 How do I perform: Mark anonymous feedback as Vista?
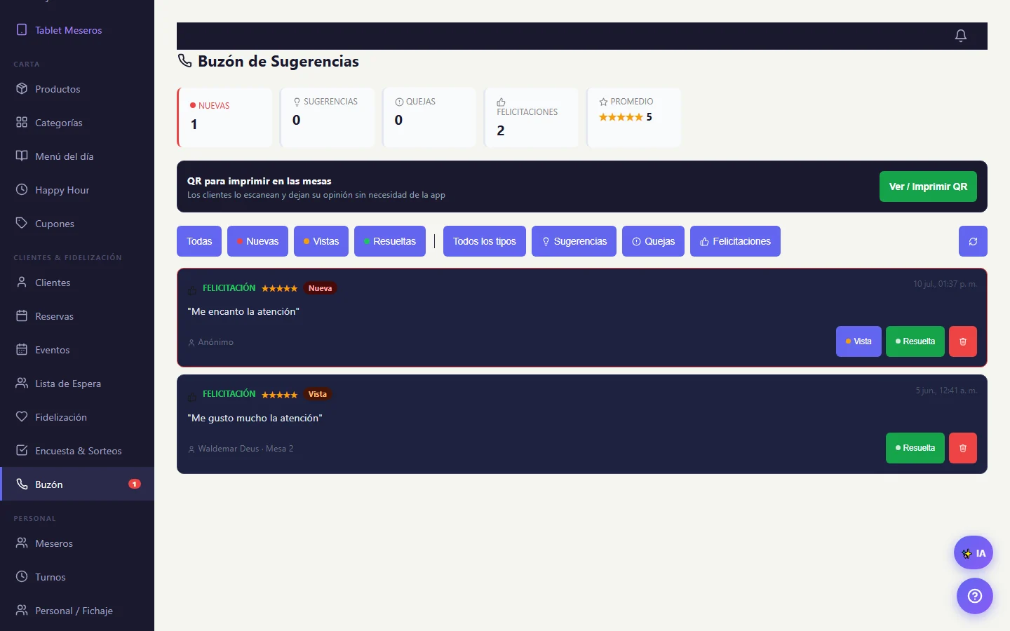point(858,341)
